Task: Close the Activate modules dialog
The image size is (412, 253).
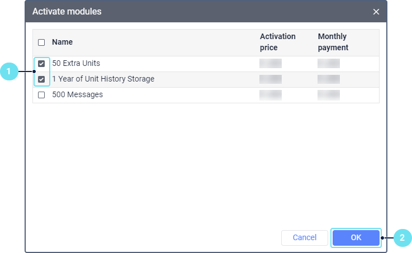Action: [x=376, y=12]
